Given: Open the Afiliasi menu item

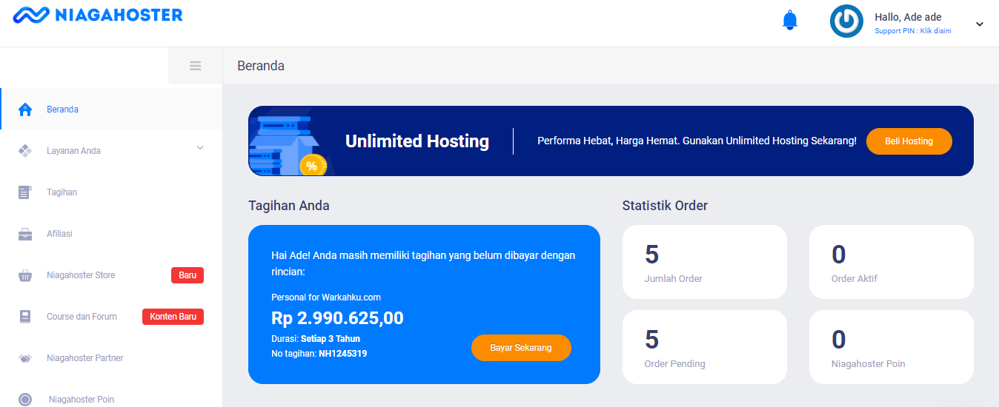Looking at the screenshot, I should tap(59, 234).
